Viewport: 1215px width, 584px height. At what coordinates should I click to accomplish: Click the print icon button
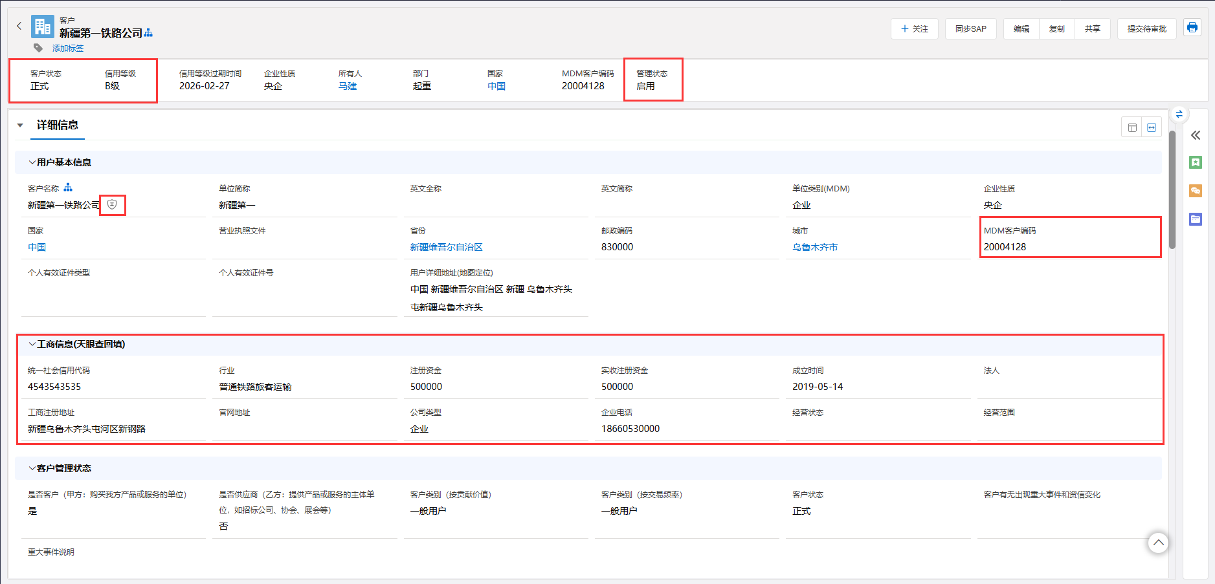1192,28
